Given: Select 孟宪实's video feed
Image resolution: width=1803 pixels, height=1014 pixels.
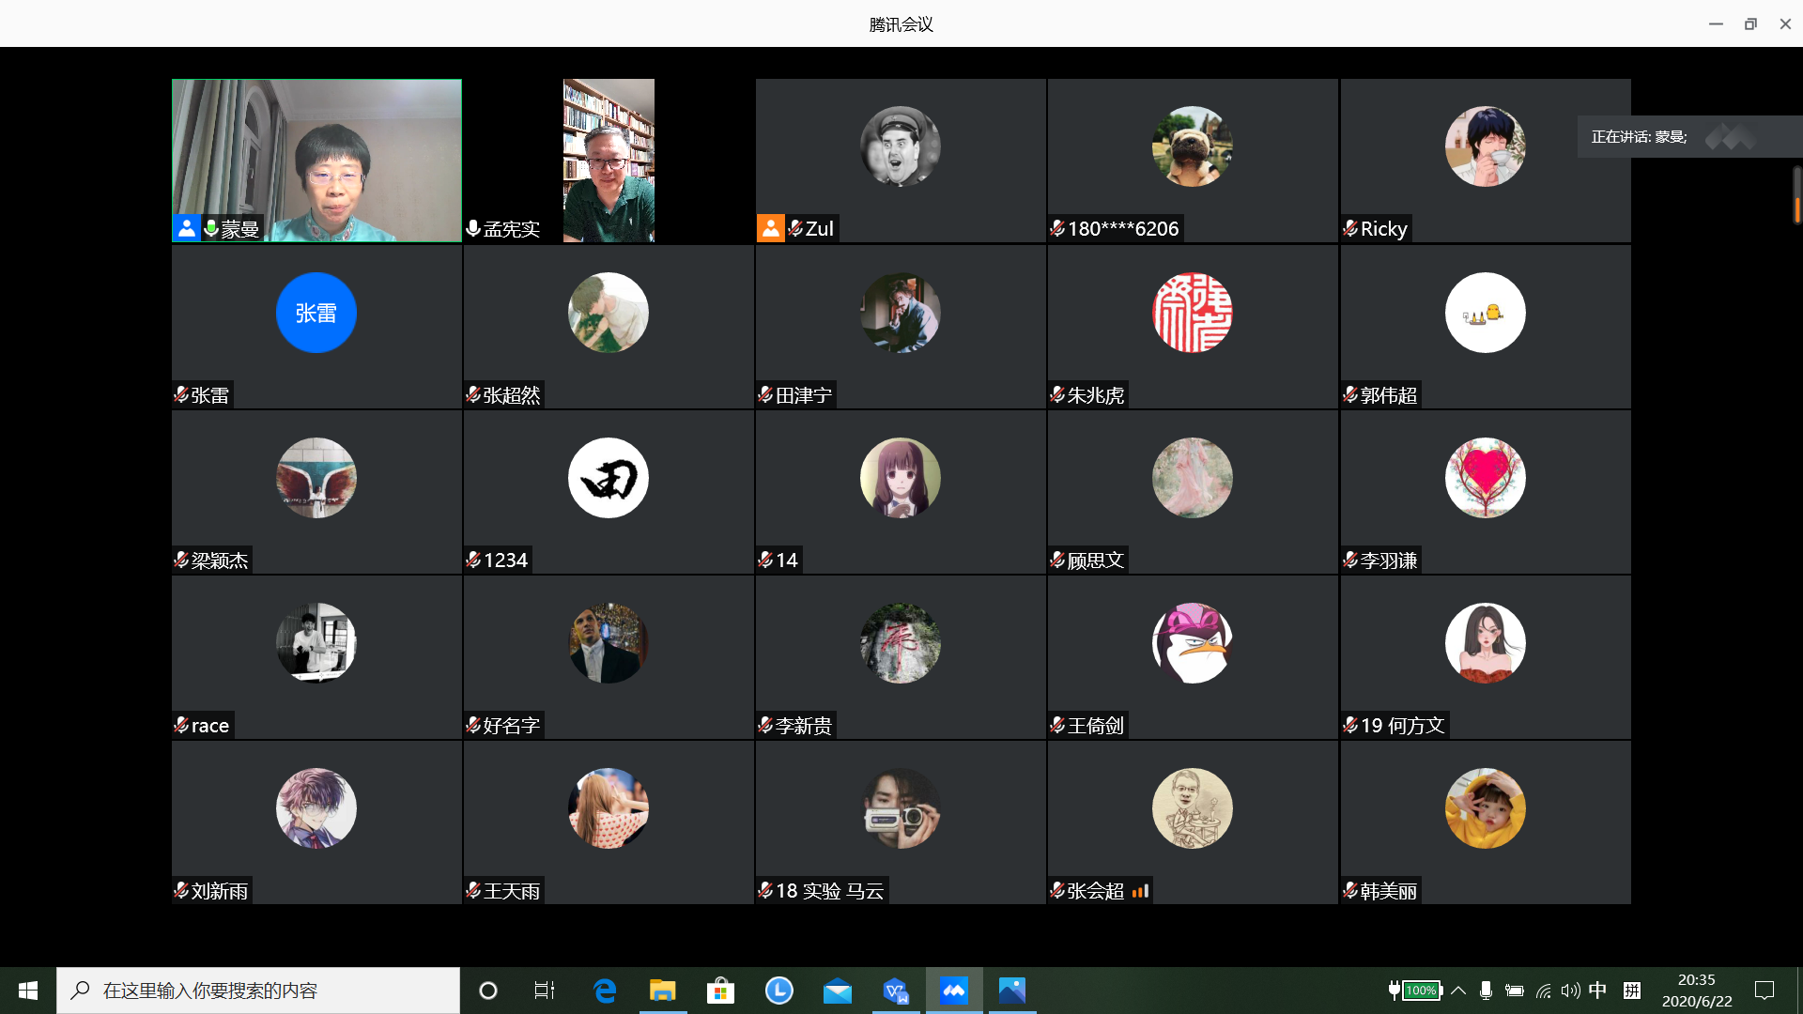Looking at the screenshot, I should tap(609, 161).
